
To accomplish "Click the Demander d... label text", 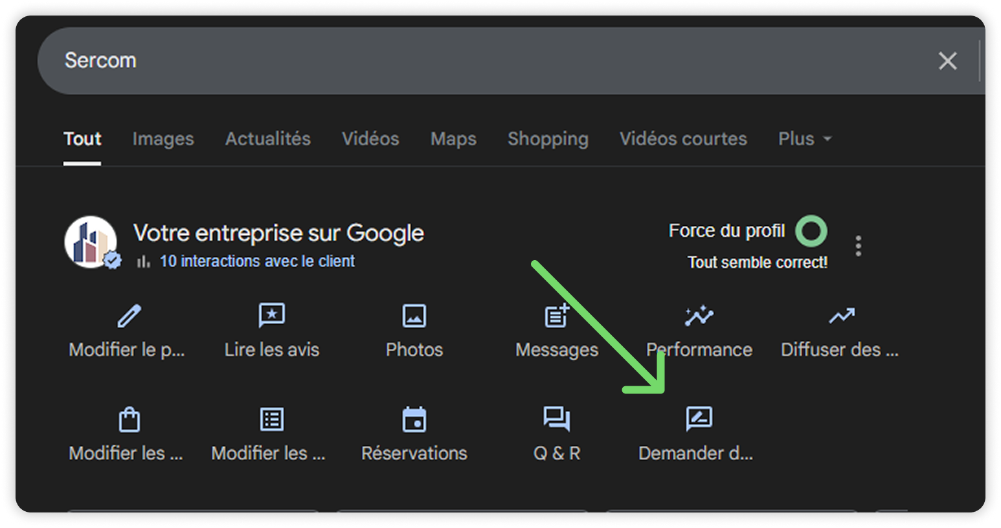I will [x=696, y=453].
